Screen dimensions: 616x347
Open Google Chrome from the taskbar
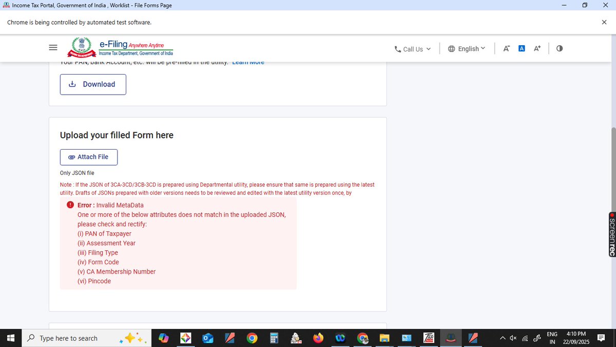pos(252,338)
